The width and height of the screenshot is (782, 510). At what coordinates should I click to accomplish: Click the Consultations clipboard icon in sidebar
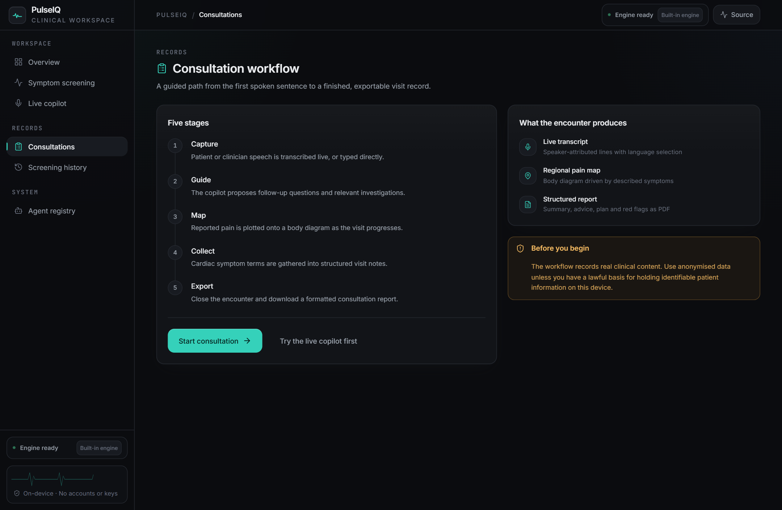[x=18, y=146]
